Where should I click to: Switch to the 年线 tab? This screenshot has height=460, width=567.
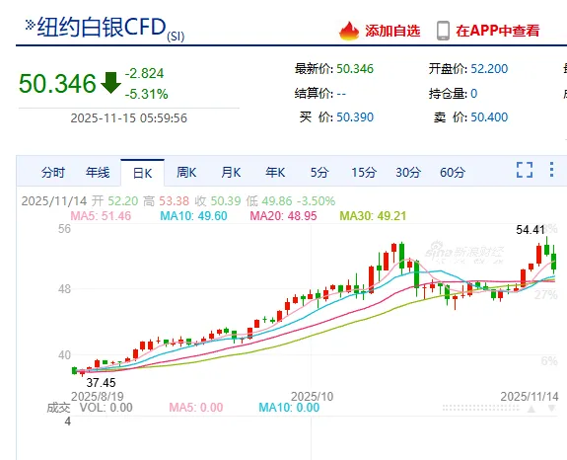point(98,173)
